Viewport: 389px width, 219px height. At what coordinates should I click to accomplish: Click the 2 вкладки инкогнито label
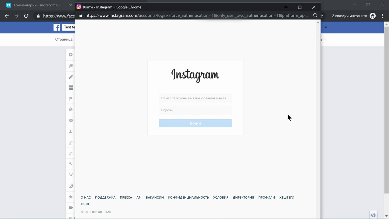click(x=349, y=16)
